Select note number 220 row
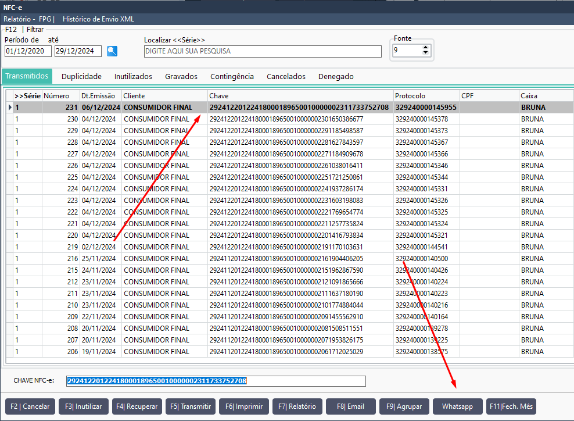 [x=290, y=236]
